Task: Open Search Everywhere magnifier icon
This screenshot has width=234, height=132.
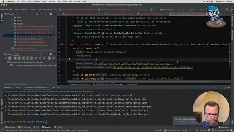Action: [227, 10]
